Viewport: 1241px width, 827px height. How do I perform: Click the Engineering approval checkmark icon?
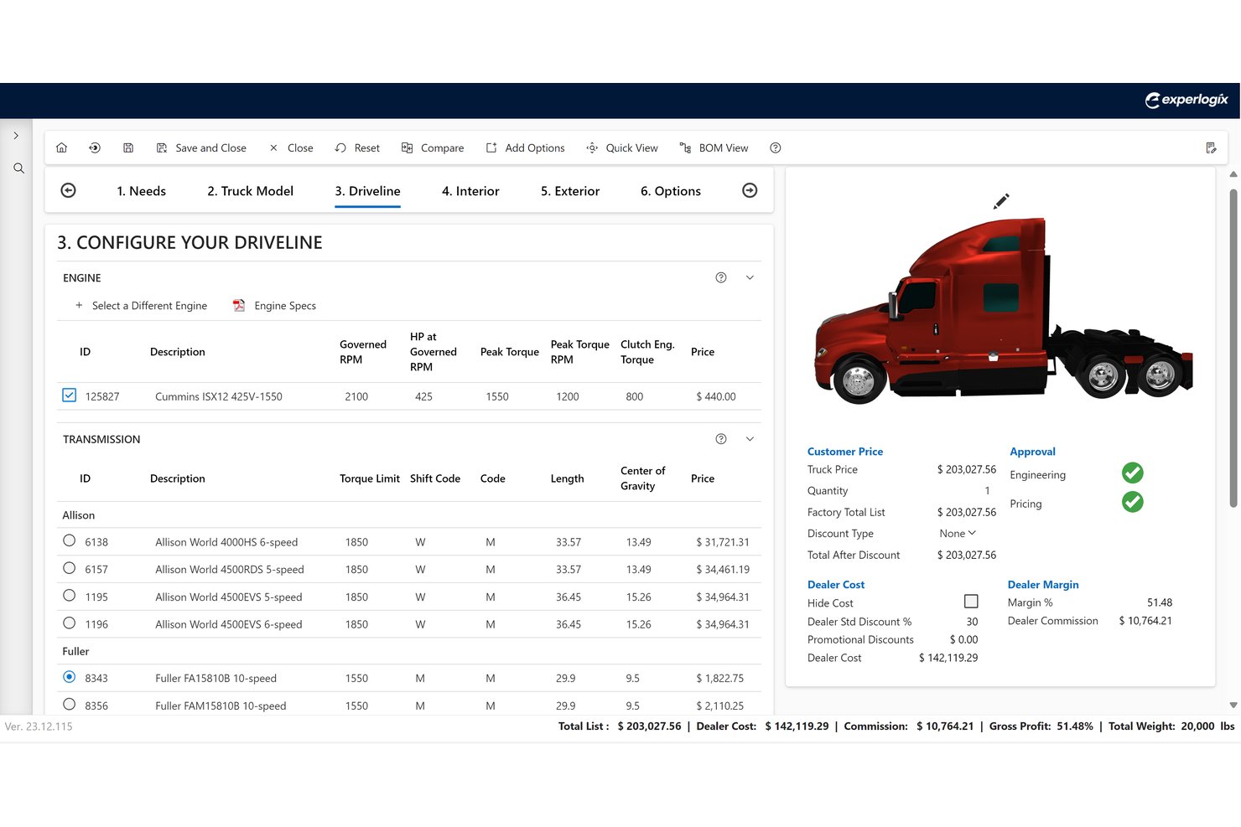(1133, 473)
